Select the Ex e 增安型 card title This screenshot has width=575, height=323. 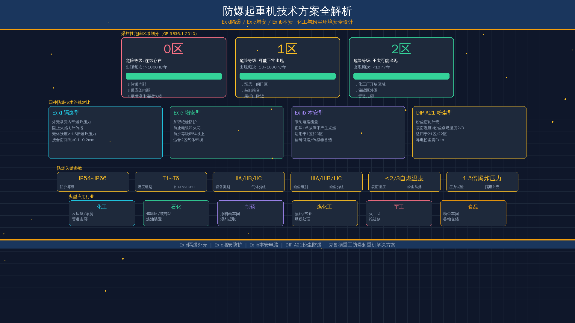[x=187, y=113]
